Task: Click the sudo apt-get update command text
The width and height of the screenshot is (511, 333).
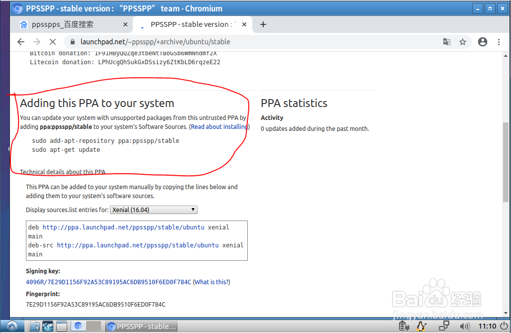Action: coord(66,150)
